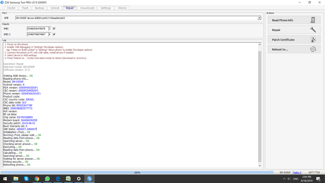The height and width of the screenshot is (183, 325).
Task: Open WhatsApp from the taskbar
Action: tap(47, 179)
